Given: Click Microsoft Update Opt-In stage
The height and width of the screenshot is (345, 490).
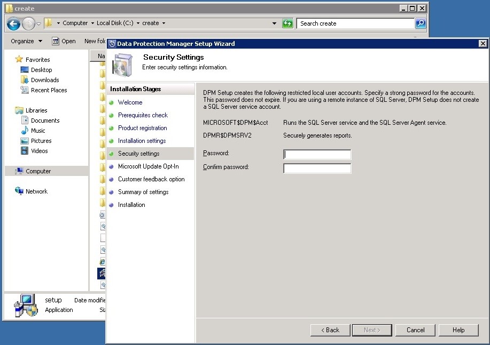Looking at the screenshot, I should click(x=149, y=166).
